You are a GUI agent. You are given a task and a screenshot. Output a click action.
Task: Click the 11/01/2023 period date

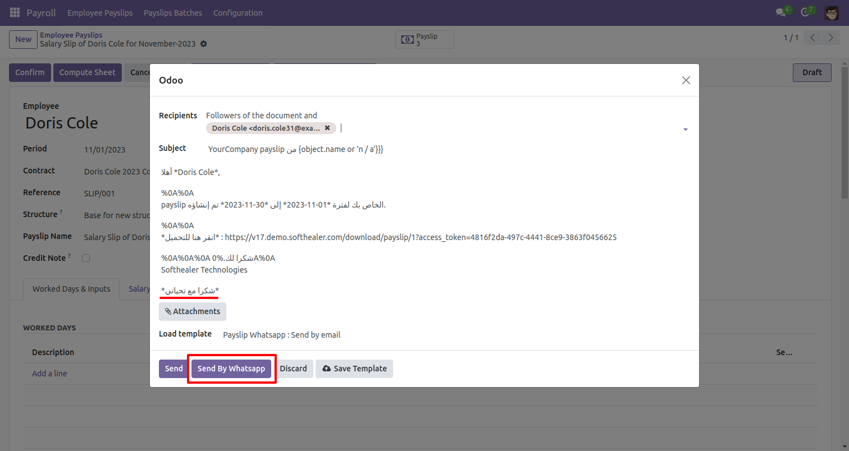pyautogui.click(x=104, y=150)
